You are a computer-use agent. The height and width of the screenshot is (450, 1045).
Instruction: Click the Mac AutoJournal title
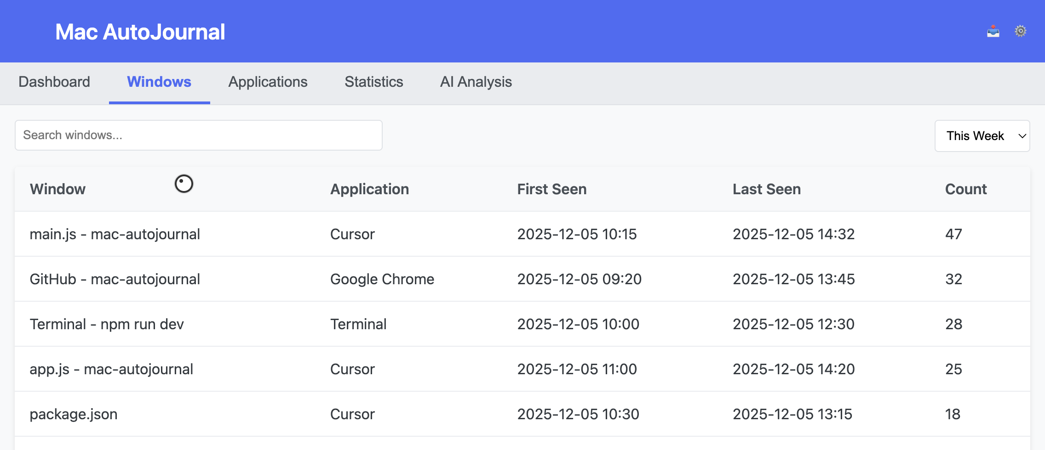tap(140, 32)
